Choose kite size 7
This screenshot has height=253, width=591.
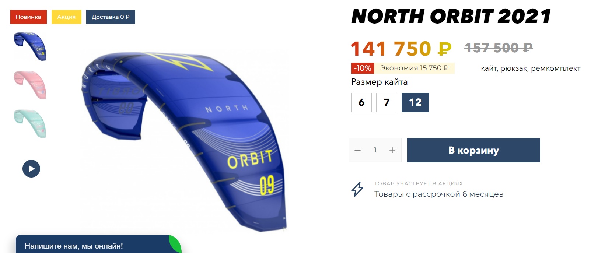[x=387, y=102]
